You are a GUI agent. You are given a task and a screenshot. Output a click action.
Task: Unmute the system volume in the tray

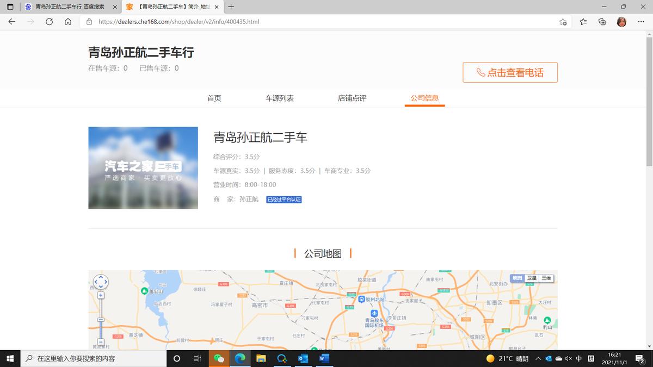click(568, 358)
